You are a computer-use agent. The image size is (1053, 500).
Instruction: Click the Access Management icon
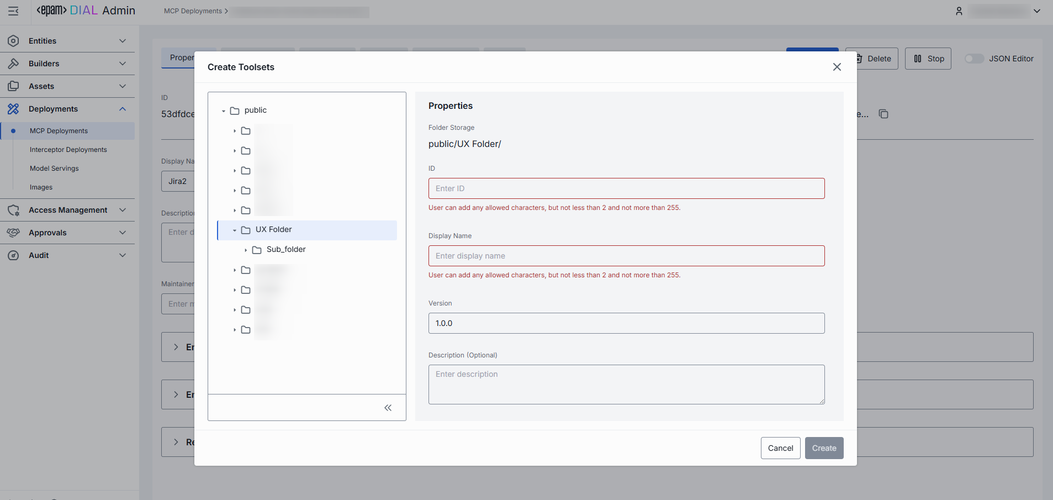click(x=13, y=210)
